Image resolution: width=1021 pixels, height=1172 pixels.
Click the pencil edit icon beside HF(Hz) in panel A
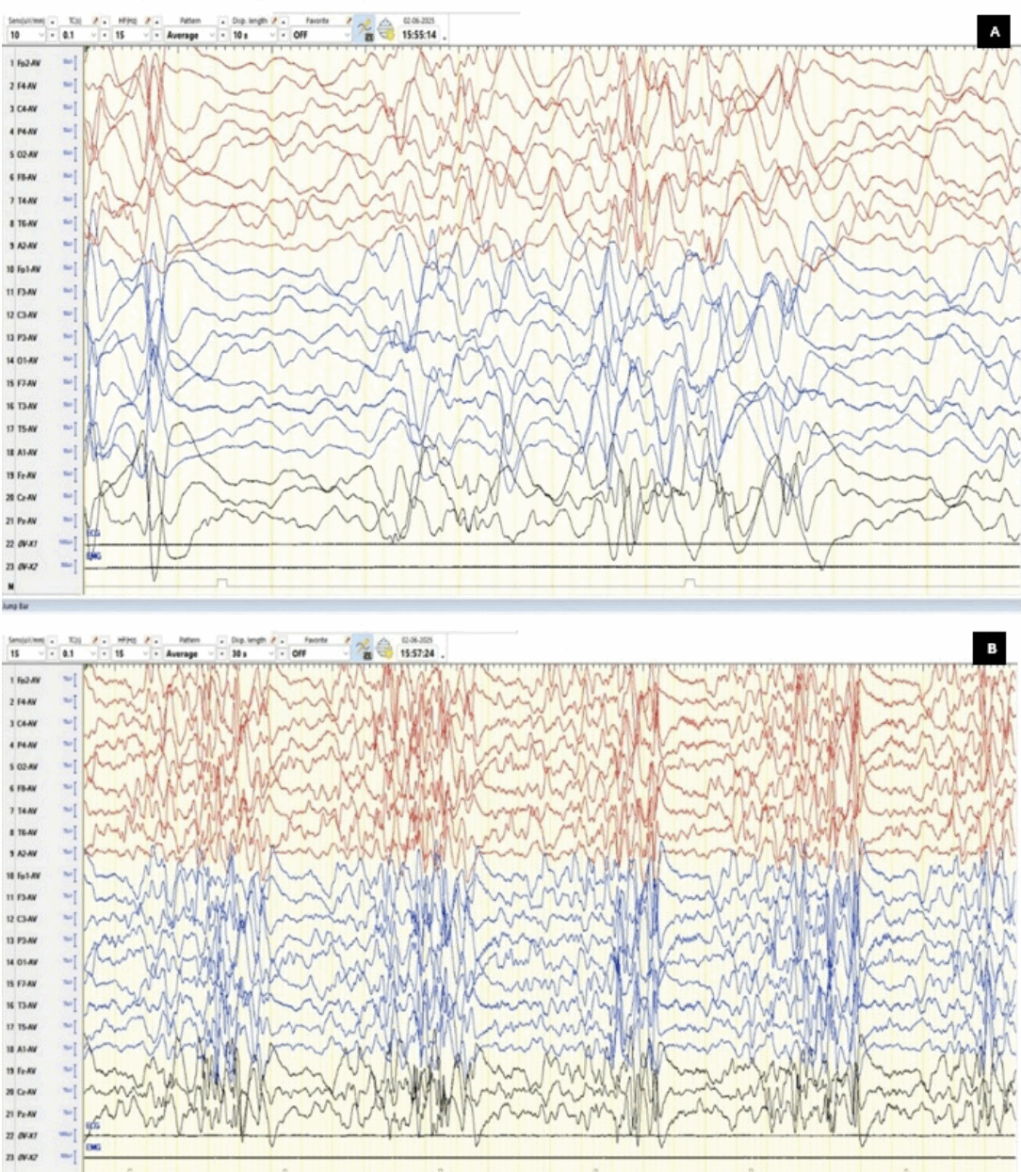pos(148,20)
